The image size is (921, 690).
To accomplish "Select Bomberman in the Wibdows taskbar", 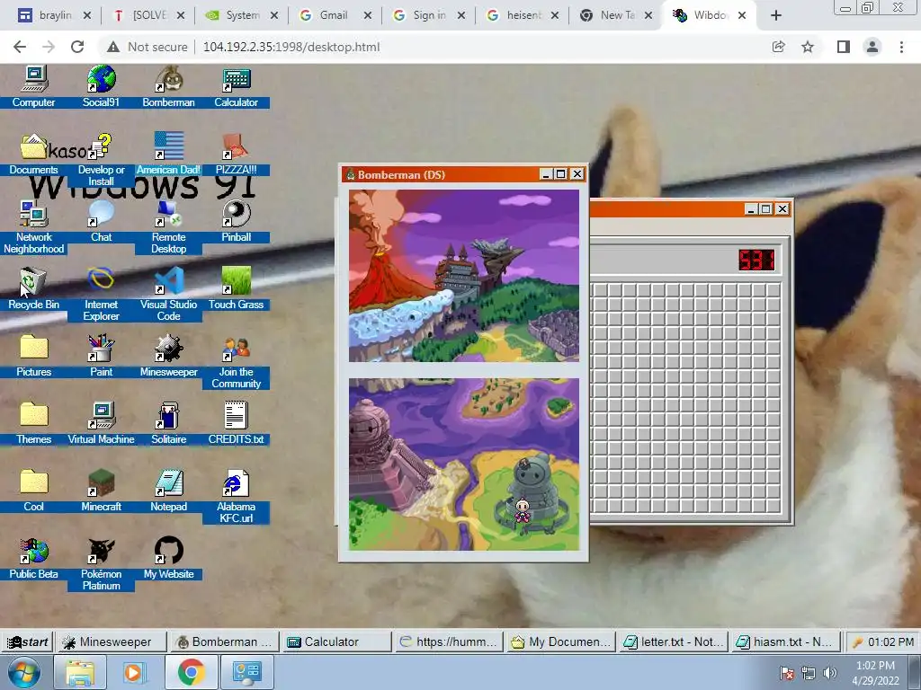I will 224,641.
